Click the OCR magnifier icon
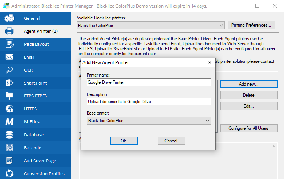This screenshot has width=284, height=179. point(10,70)
